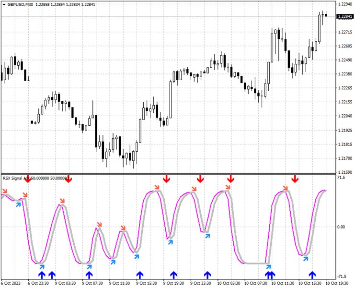Click the 0.00 indicator level label

pyautogui.click(x=341, y=227)
